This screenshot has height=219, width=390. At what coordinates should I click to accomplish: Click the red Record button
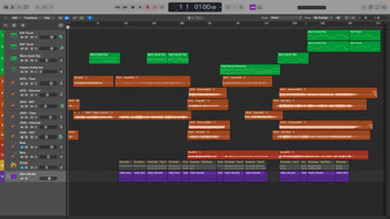click(148, 7)
